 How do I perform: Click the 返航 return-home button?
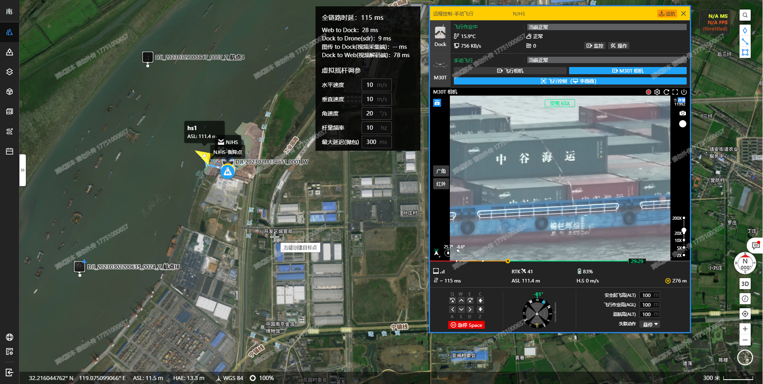[x=667, y=13]
